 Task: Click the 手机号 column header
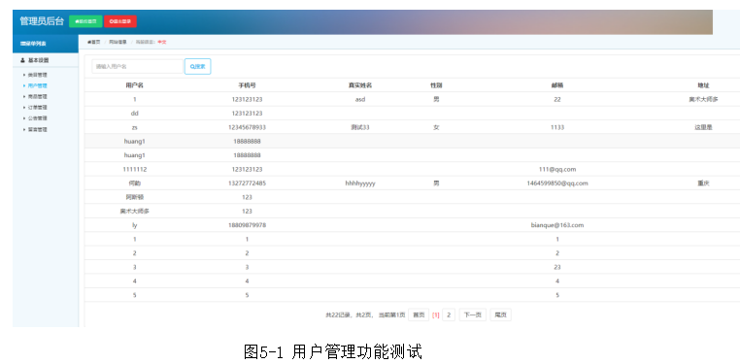click(247, 85)
